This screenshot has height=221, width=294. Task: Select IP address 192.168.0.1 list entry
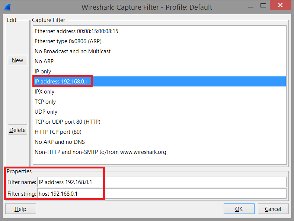click(x=159, y=82)
